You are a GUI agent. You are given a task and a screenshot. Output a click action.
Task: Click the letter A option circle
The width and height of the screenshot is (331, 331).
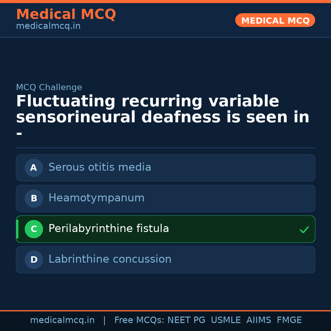tap(34, 168)
